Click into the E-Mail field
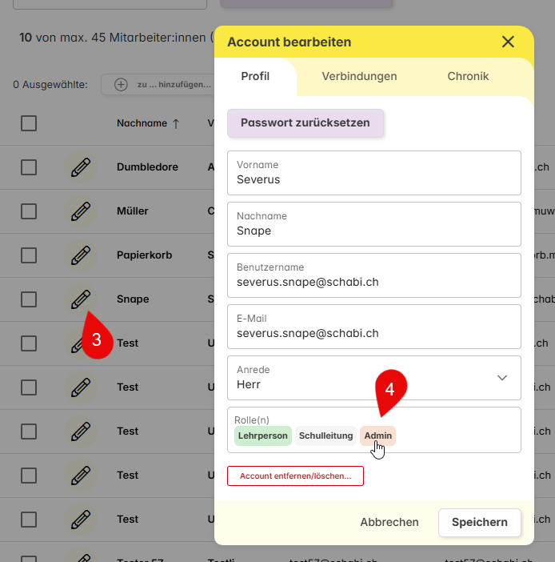The image size is (555, 562). tap(374, 327)
